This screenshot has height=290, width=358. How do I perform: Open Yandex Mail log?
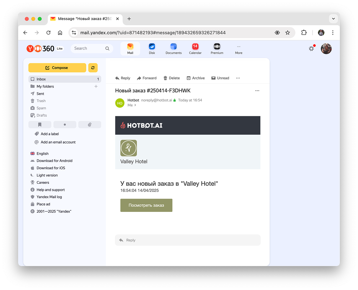(x=49, y=197)
